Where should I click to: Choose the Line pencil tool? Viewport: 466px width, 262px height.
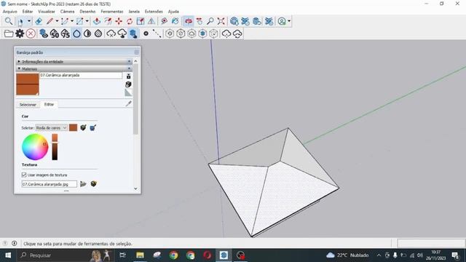pos(50,21)
